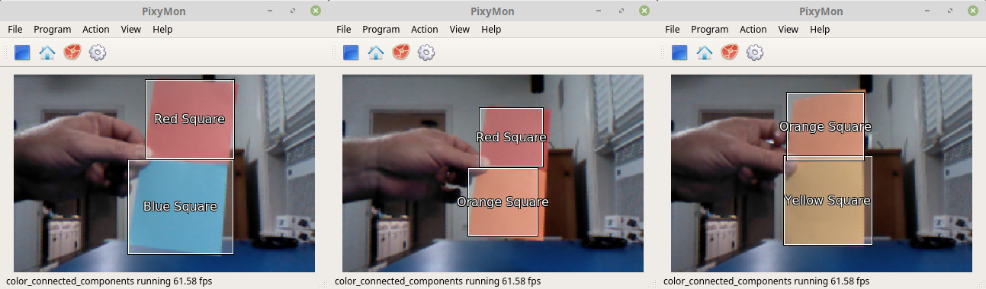Click the Blue Square detection box
The image size is (986, 289).
click(x=181, y=206)
